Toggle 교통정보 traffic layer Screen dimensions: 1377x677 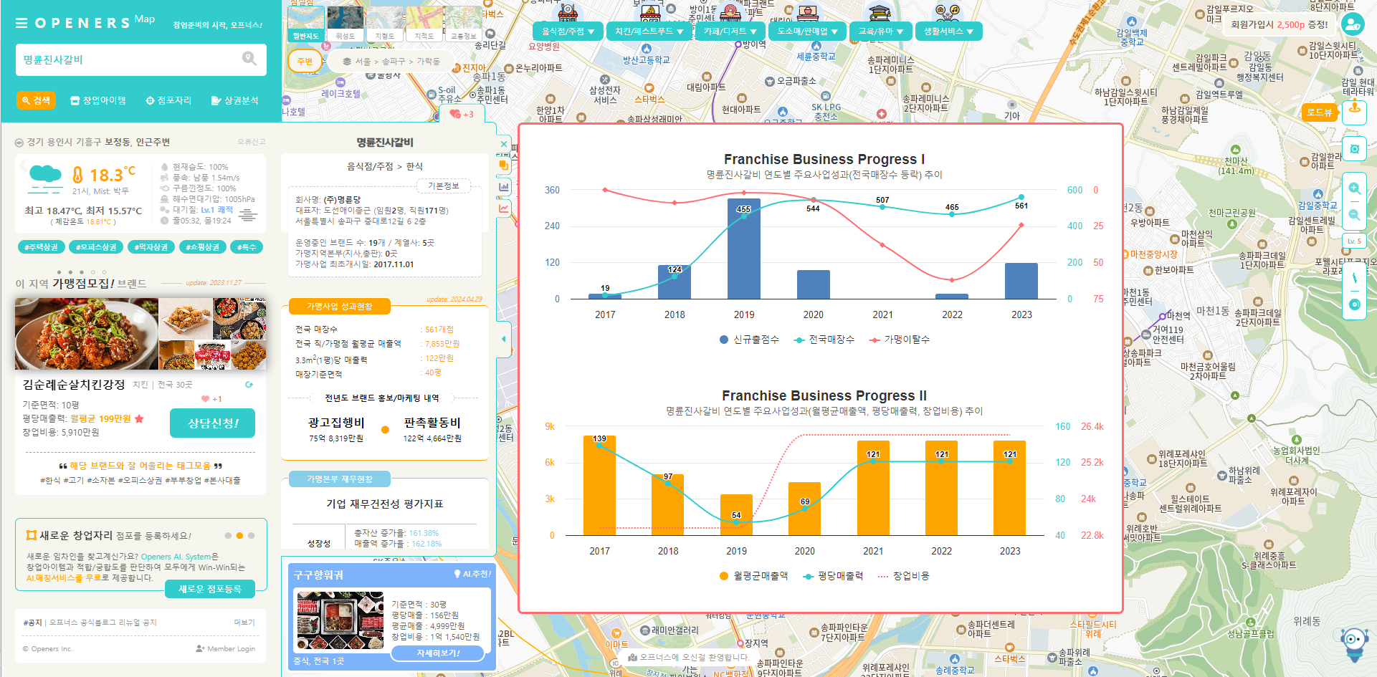(x=463, y=24)
